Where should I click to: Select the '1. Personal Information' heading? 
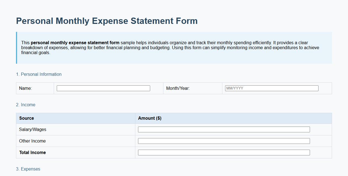click(39, 74)
